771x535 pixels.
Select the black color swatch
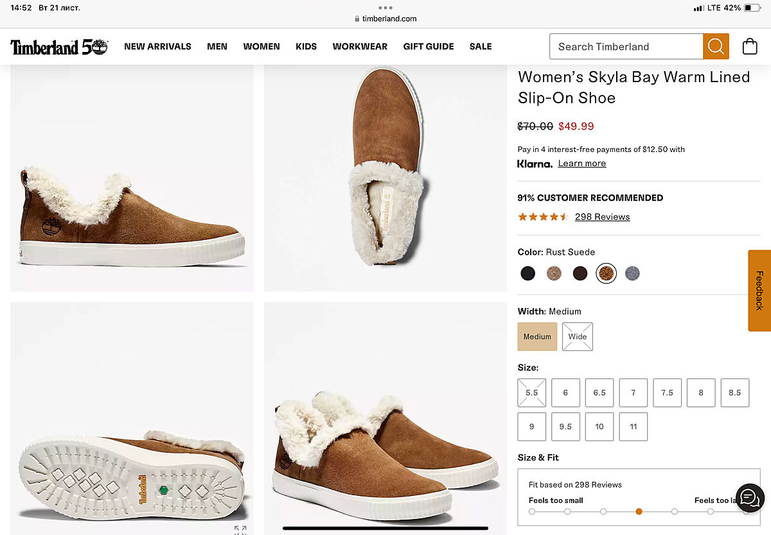(x=528, y=274)
